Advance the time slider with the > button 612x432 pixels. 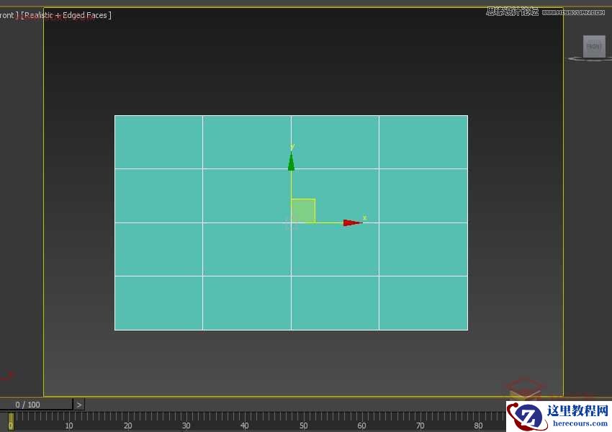[x=79, y=405]
